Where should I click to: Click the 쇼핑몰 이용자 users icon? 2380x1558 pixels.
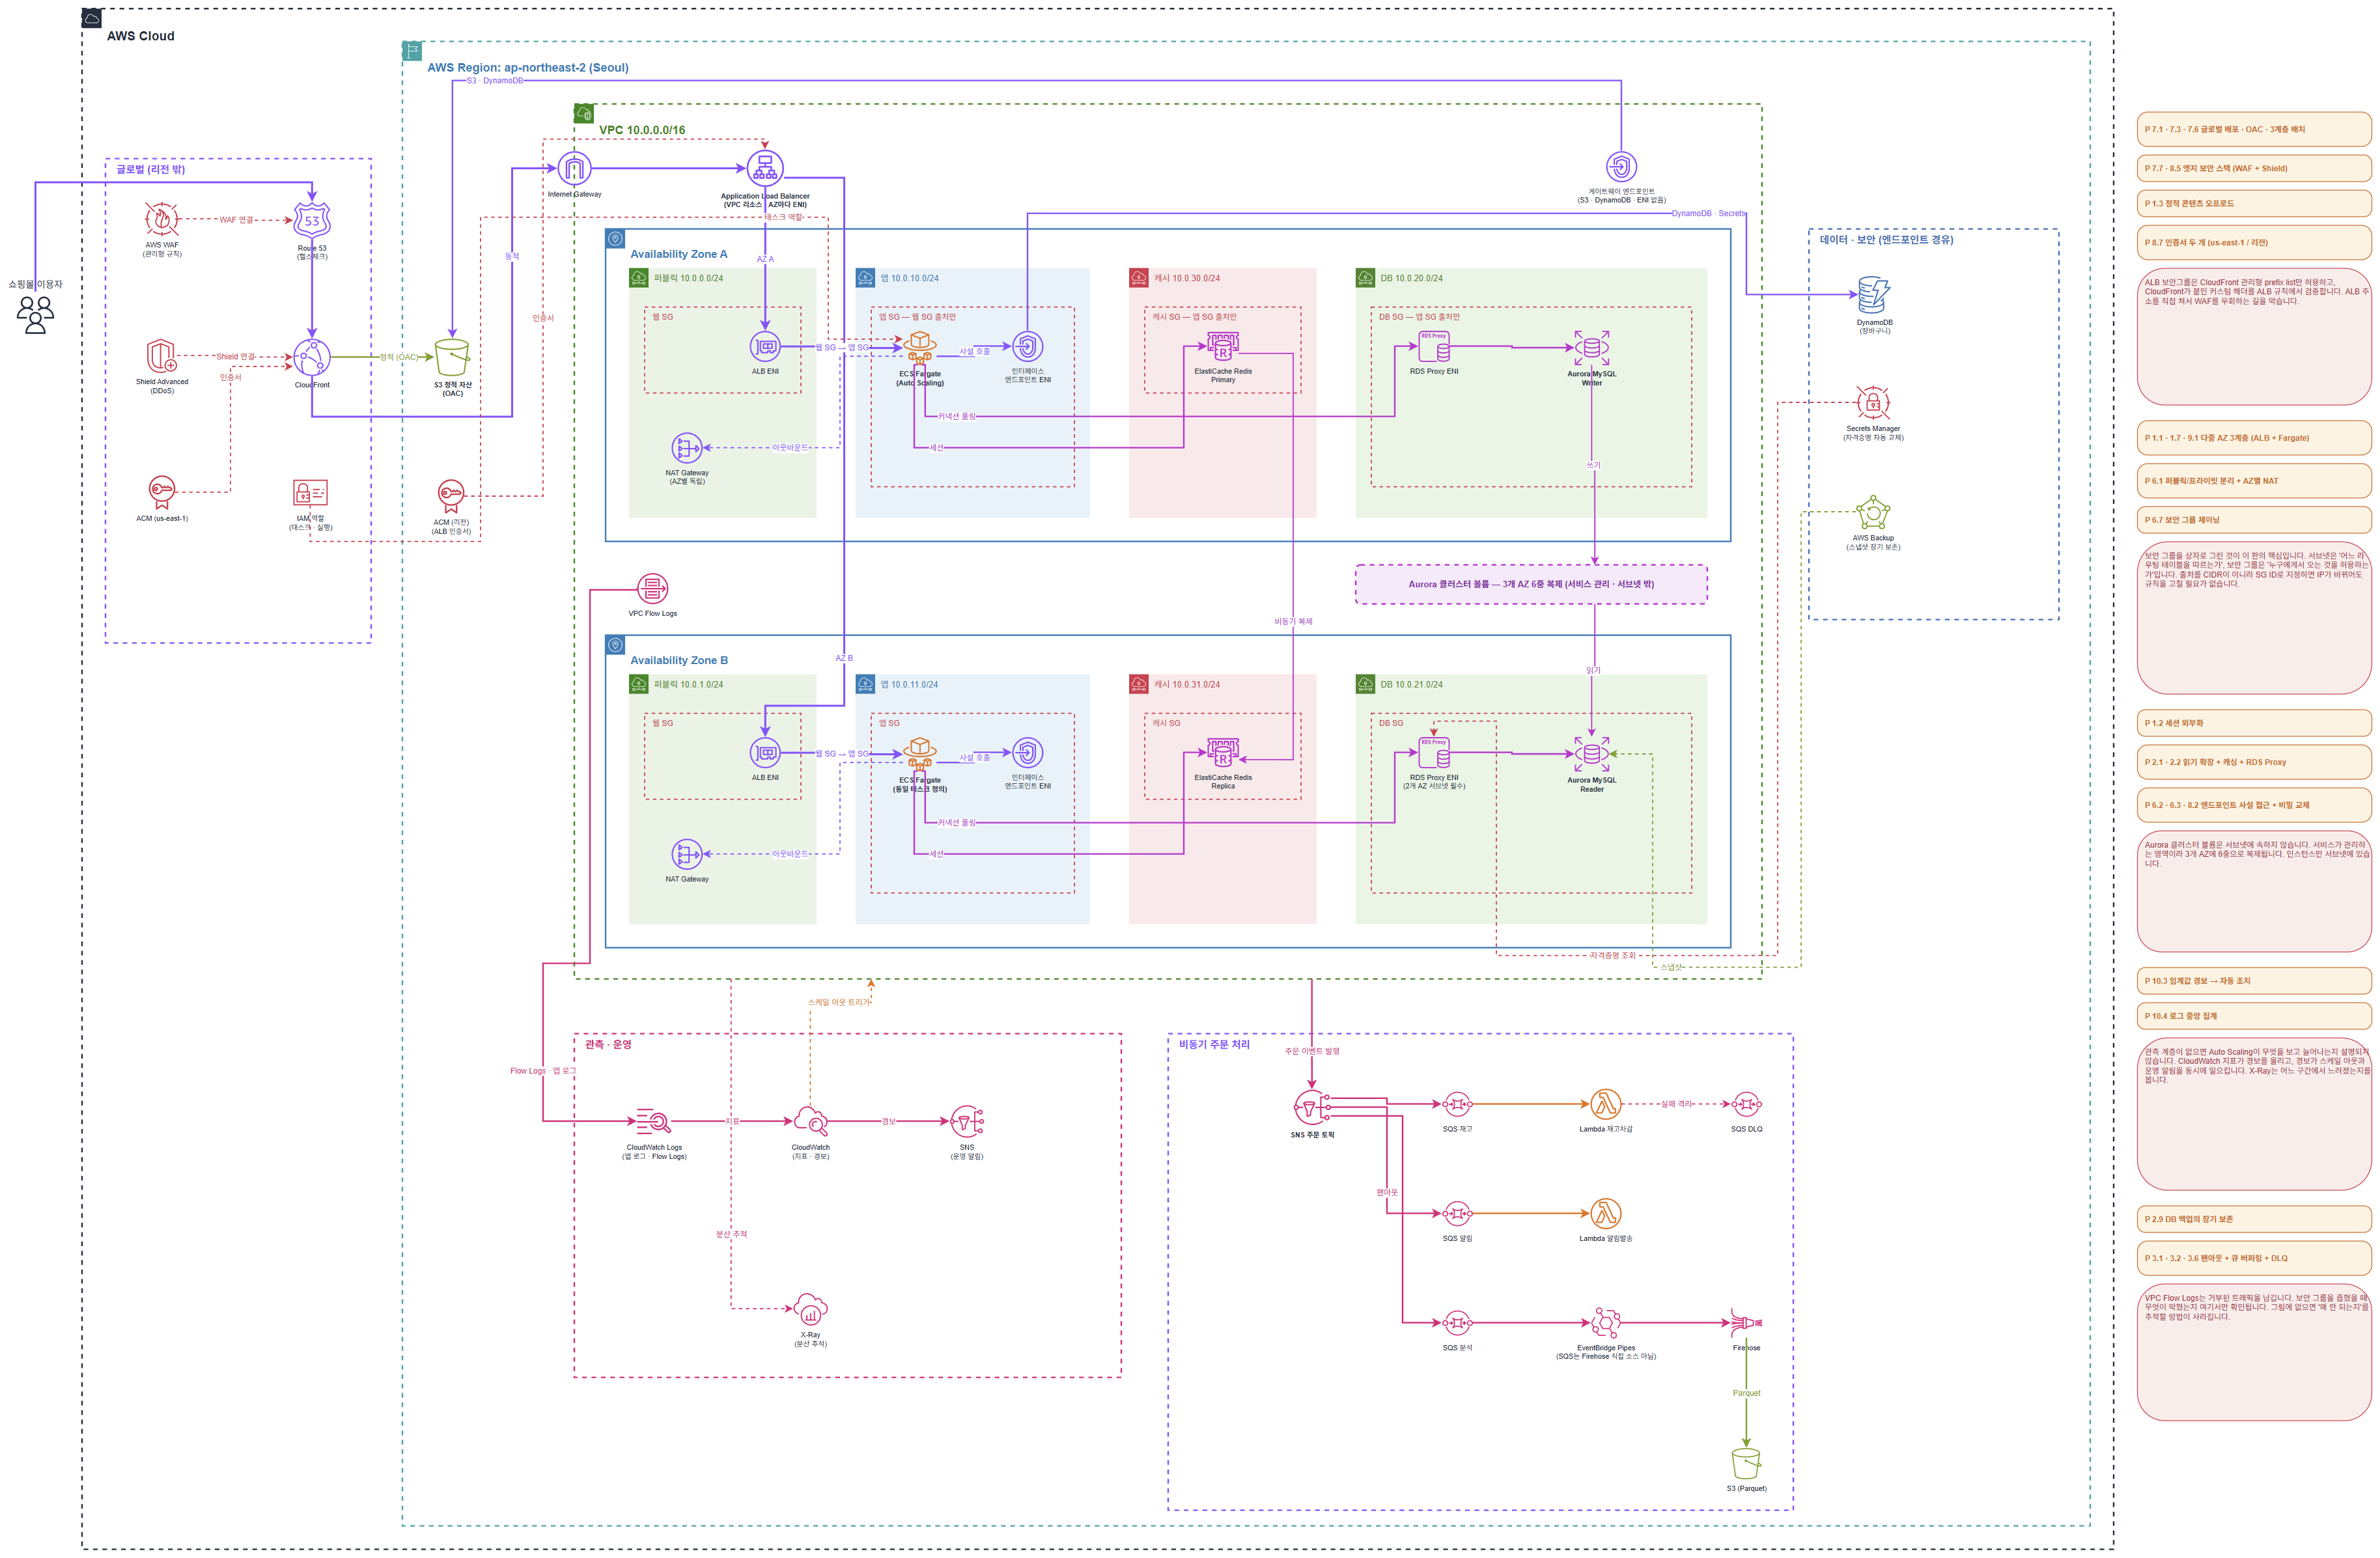click(35, 314)
